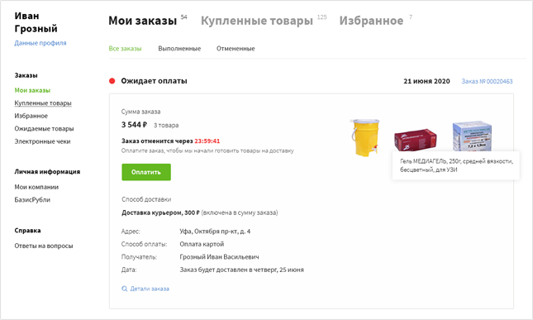Open Купленные товары in sidebar
The width and height of the screenshot is (533, 320).
[x=43, y=103]
